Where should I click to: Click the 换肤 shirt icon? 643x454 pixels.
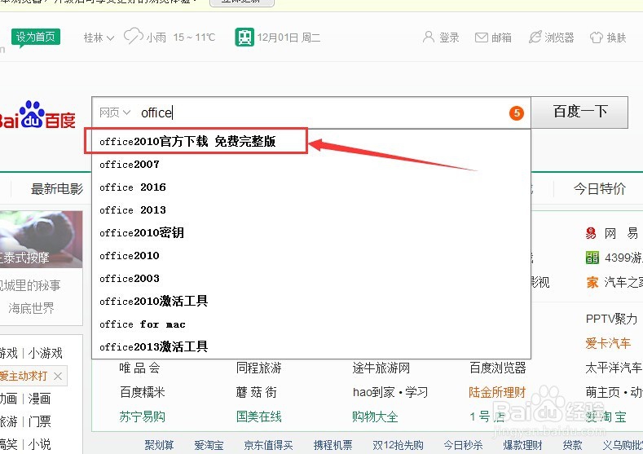(597, 37)
